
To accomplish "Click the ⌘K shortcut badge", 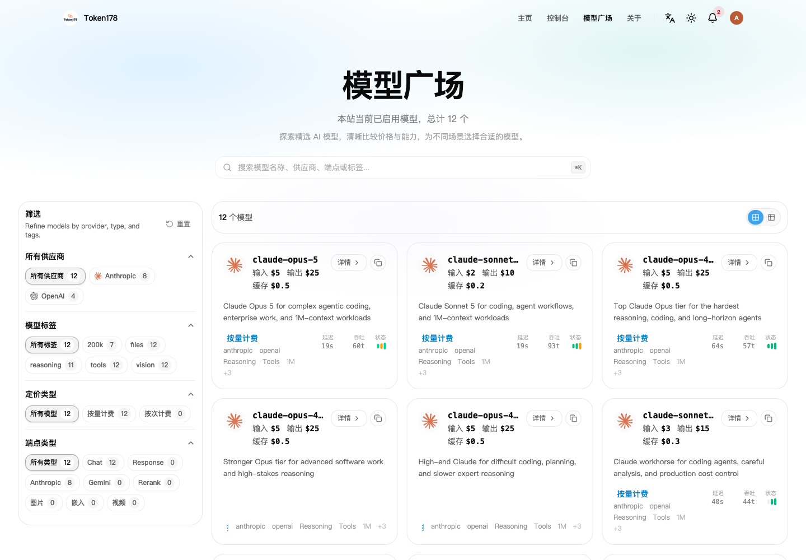I will tap(578, 167).
